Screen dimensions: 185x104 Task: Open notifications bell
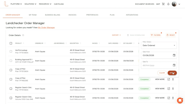click(168, 4)
